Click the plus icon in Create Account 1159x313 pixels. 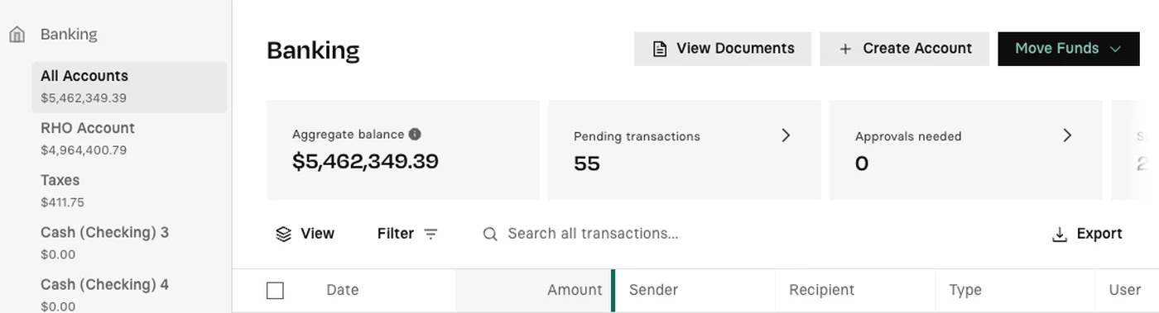845,49
